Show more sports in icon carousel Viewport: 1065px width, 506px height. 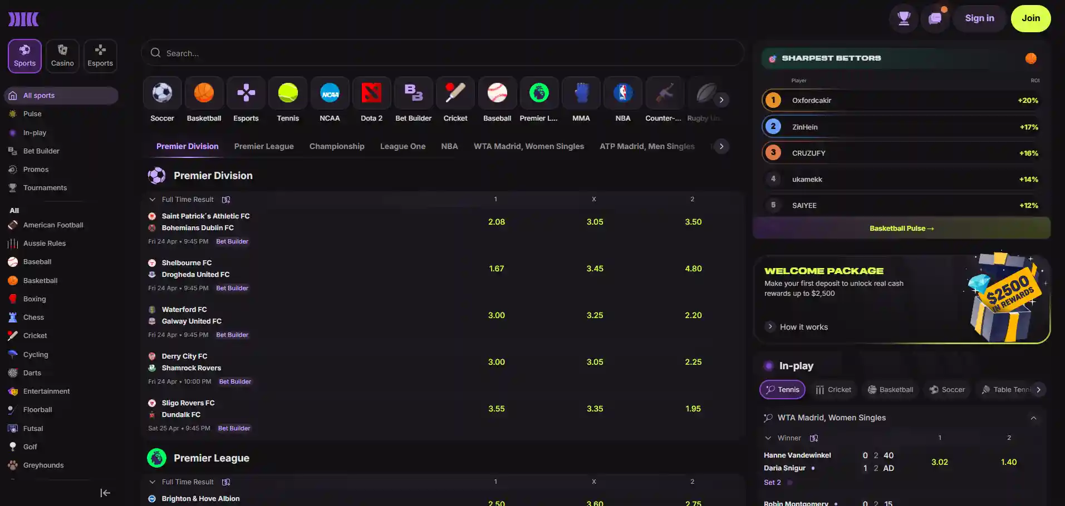[x=722, y=100]
